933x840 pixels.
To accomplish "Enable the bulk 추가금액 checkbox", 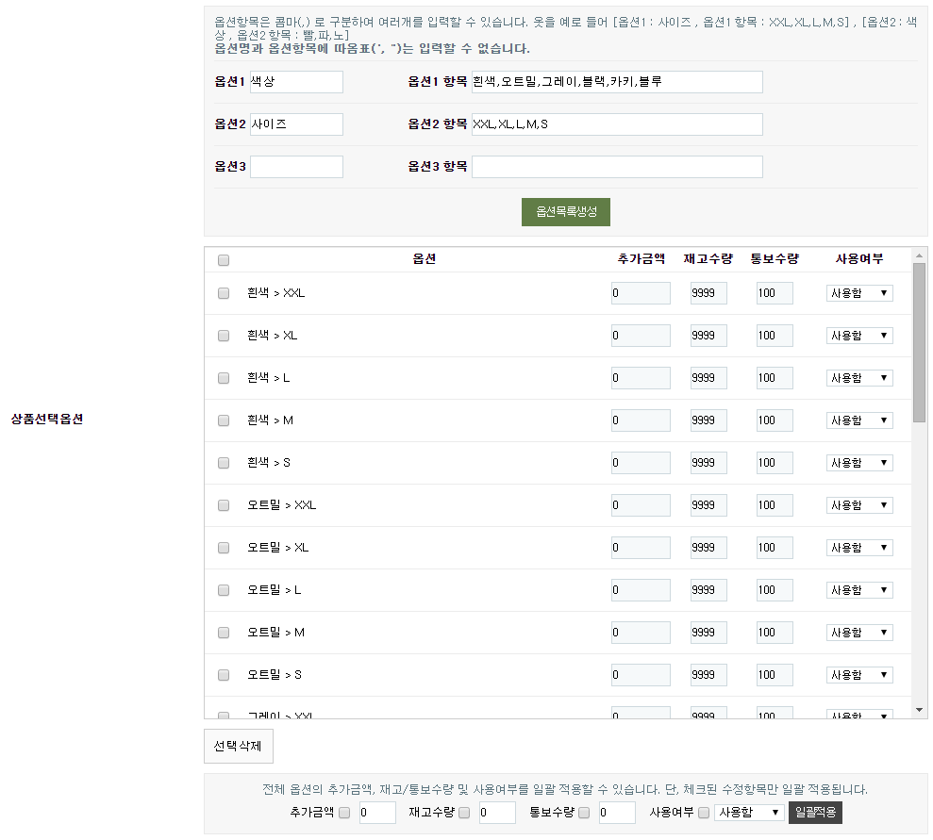I will (x=344, y=813).
